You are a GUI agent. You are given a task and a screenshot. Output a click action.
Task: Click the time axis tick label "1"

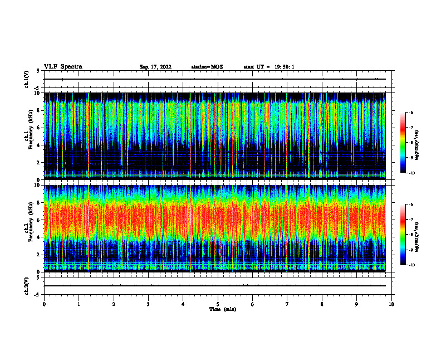pos(79,304)
